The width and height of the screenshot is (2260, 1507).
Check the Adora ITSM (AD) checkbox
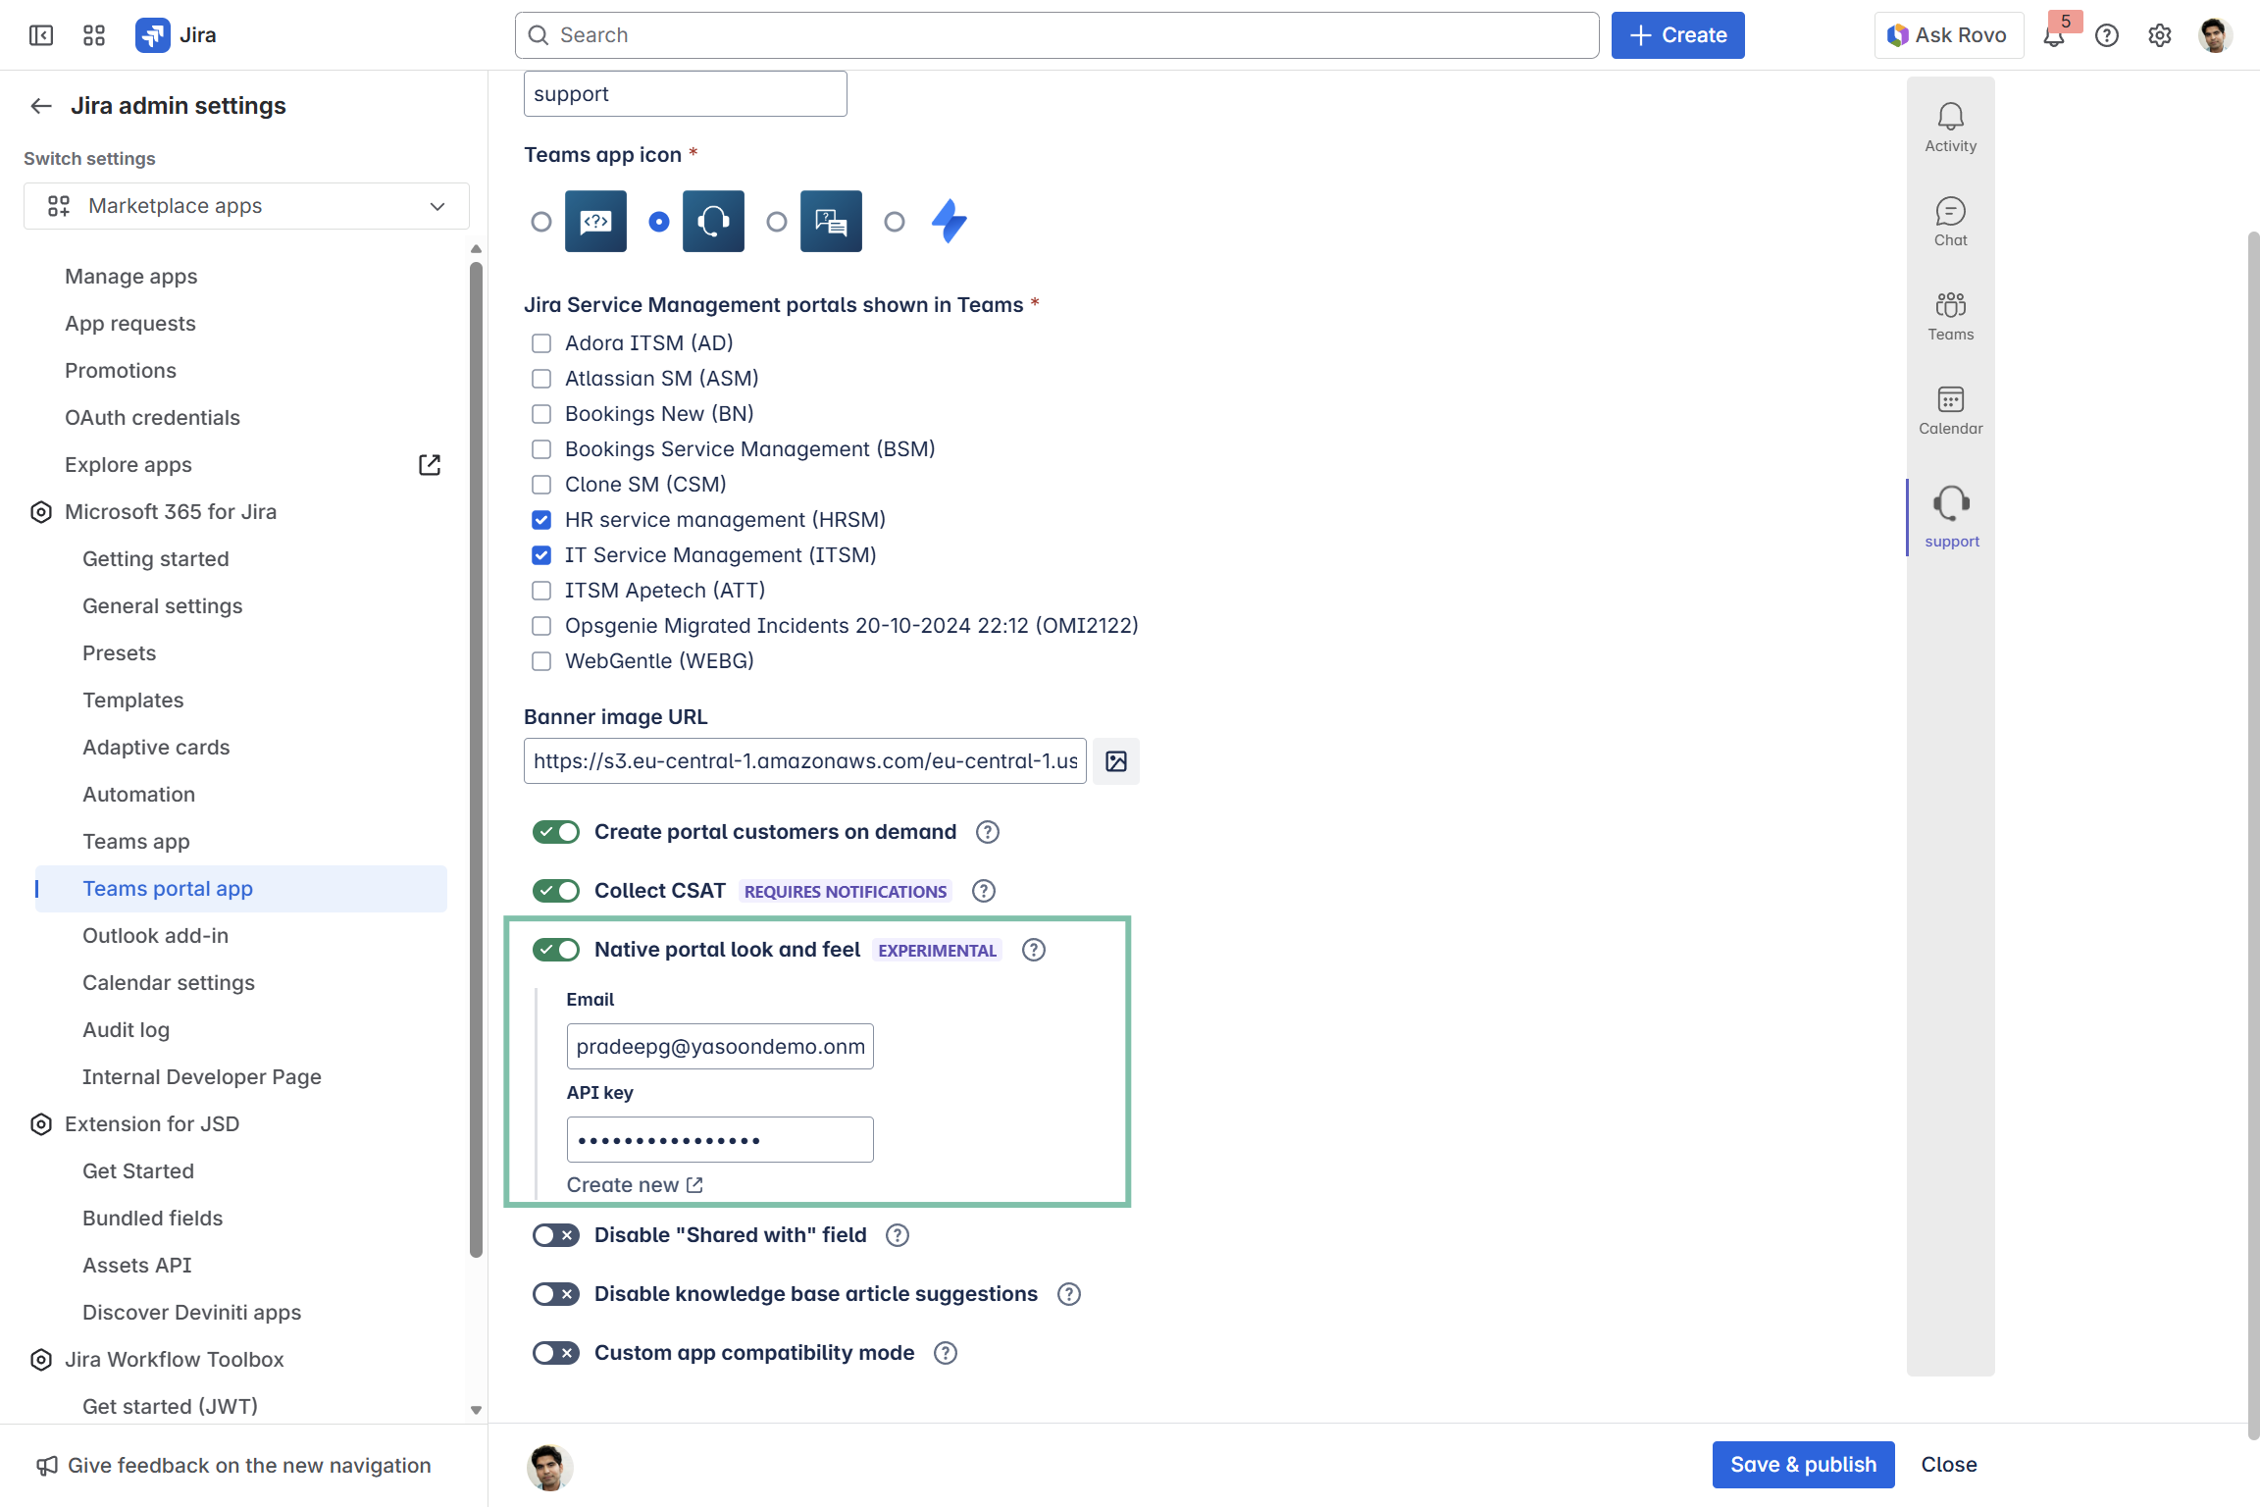(541, 343)
